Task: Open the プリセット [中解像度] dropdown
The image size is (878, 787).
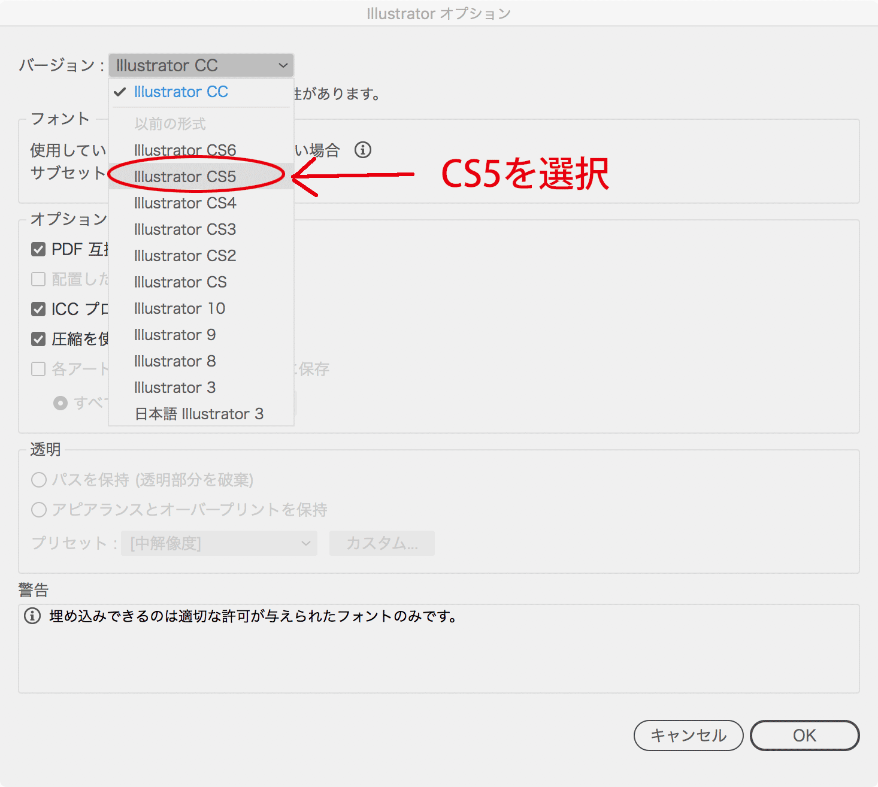Action: point(219,543)
